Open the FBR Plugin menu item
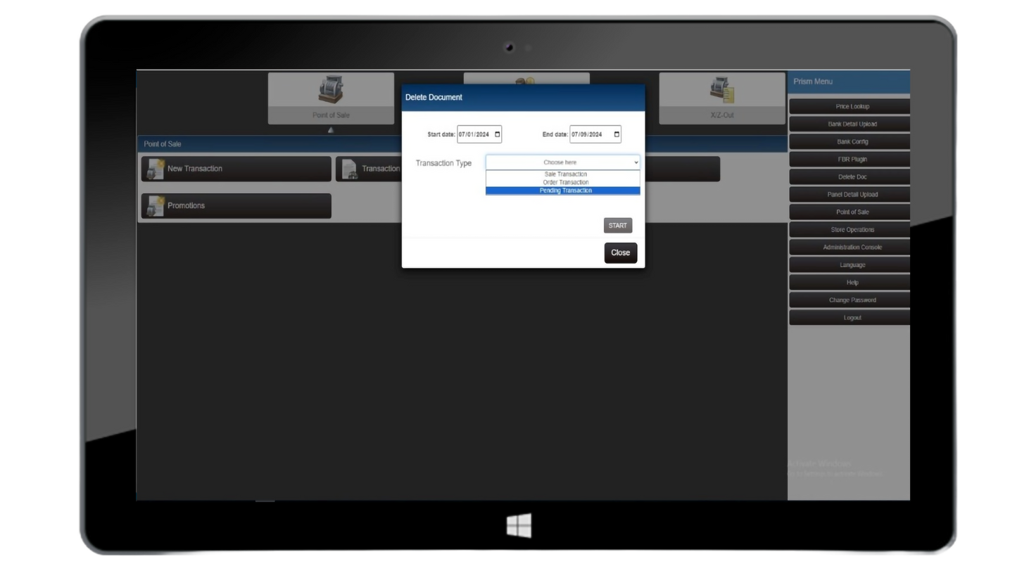The width and height of the screenshot is (1017, 571). pos(852,160)
